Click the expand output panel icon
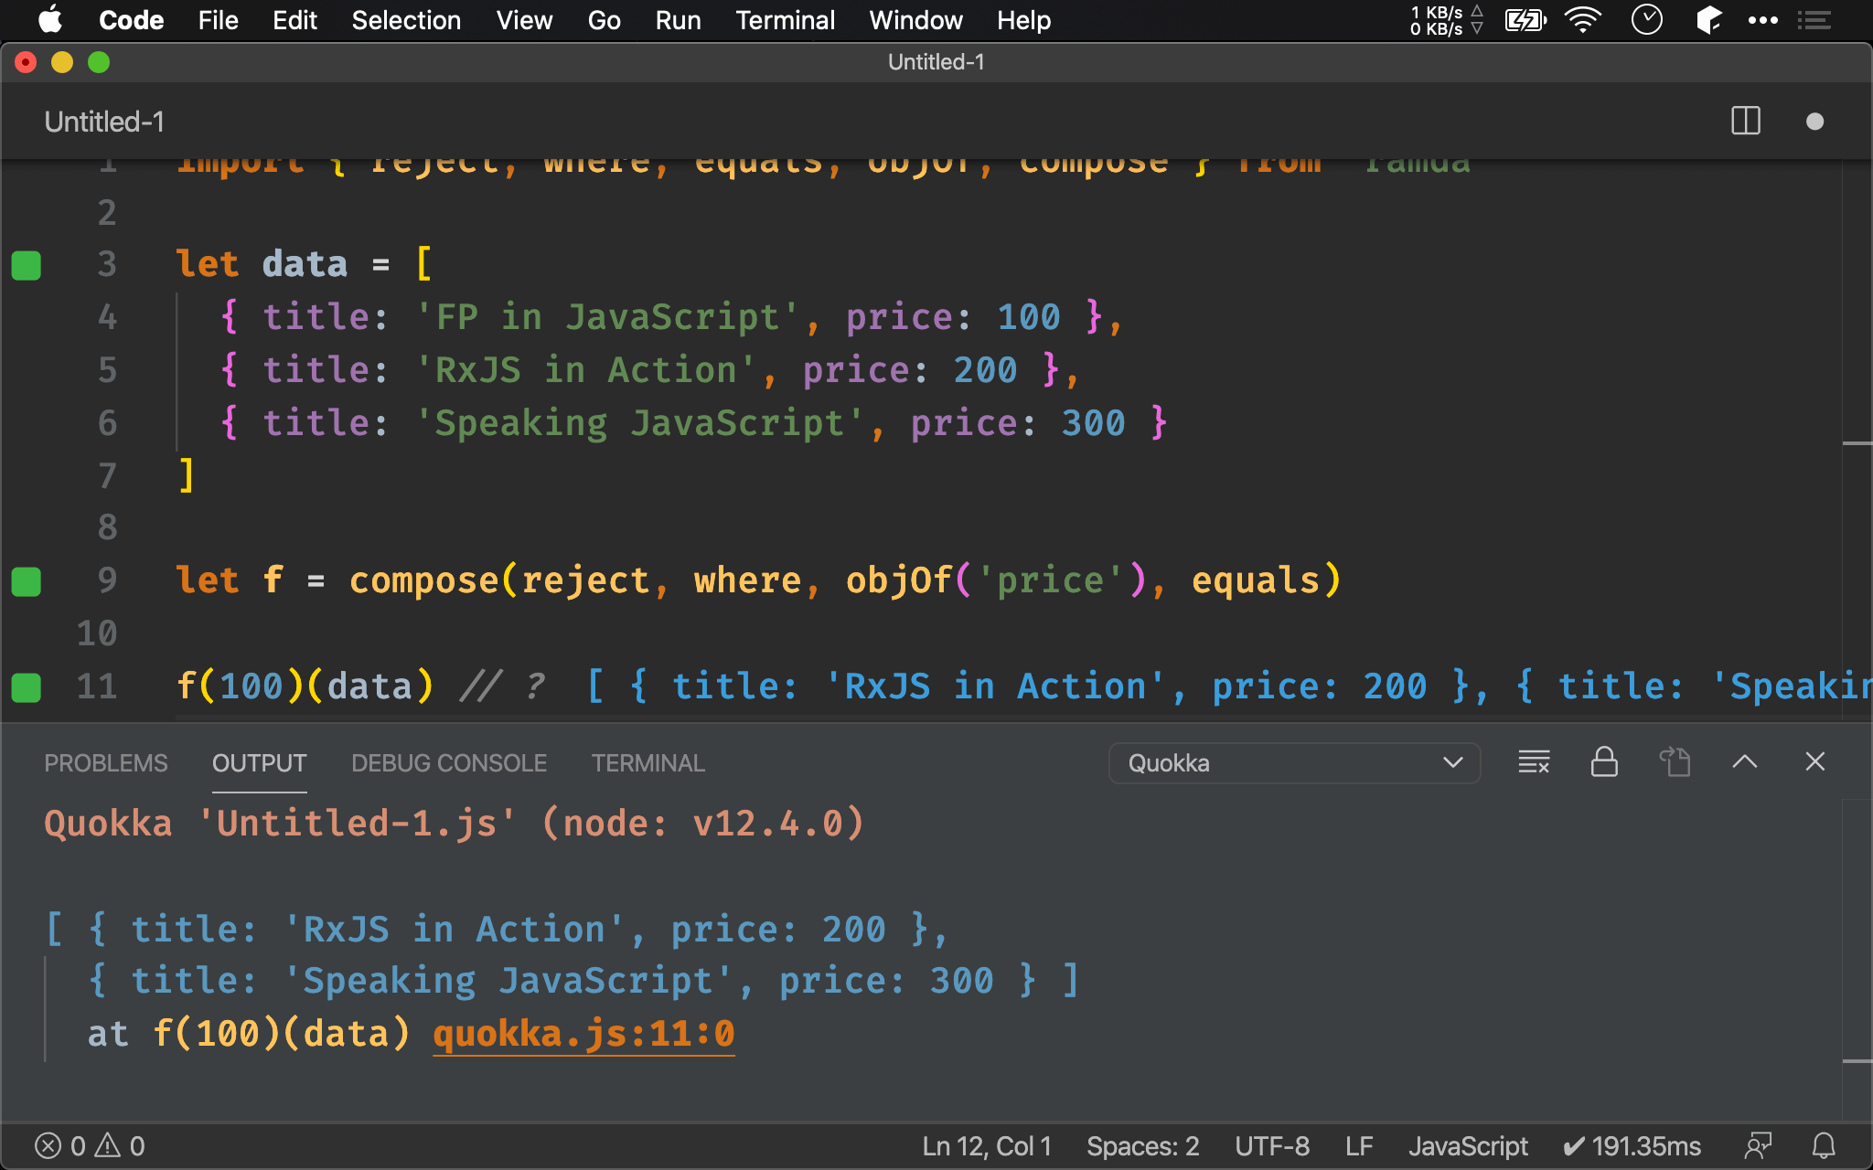1873x1170 pixels. point(1745,763)
